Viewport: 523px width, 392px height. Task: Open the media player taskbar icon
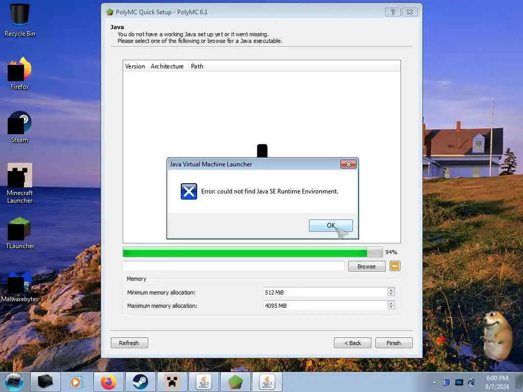76,382
